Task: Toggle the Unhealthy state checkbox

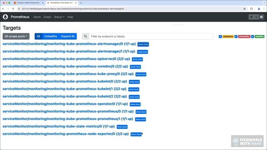Action: pyautogui.click(x=236, y=36)
